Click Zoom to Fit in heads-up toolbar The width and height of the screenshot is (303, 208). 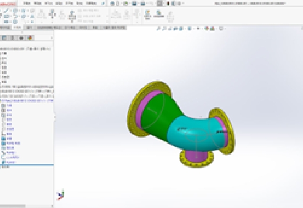159,29
